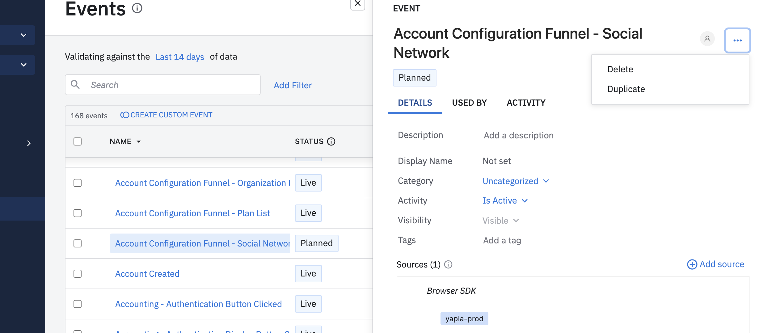Click into the events Search field
The height and width of the screenshot is (333, 763).
pyautogui.click(x=173, y=85)
